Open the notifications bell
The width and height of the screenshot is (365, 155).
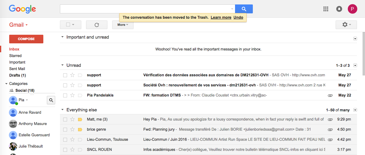(339, 9)
